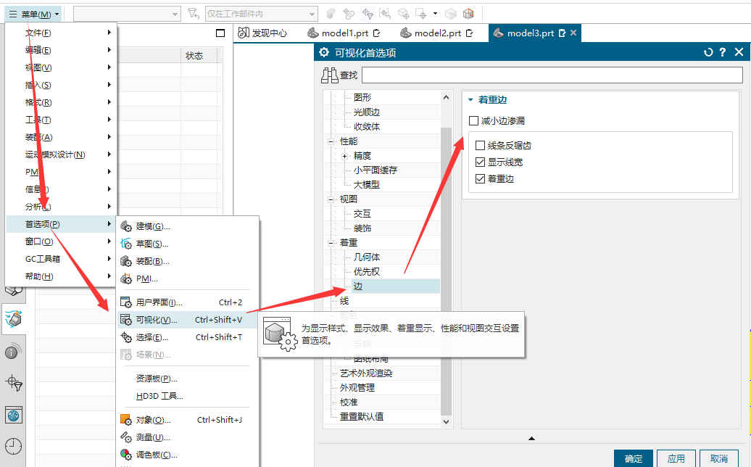Click the reset dialog icon in title bar
751x467 pixels.
tap(708, 52)
